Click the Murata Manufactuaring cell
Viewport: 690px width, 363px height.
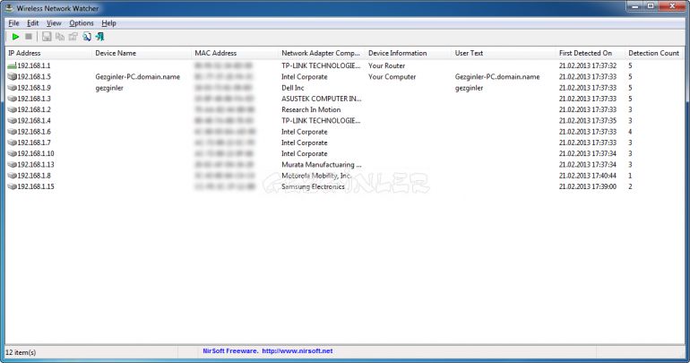[321, 165]
